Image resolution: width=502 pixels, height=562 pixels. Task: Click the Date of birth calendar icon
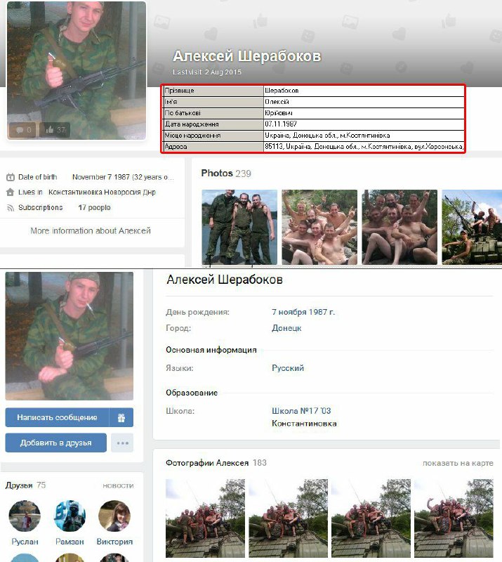pyautogui.click(x=10, y=177)
